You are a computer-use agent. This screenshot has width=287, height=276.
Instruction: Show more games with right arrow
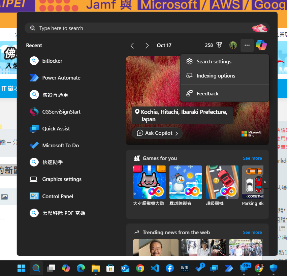tap(265, 182)
